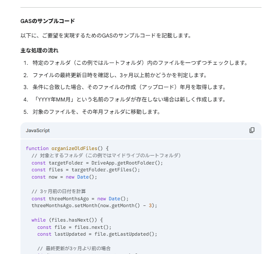270x254 pixels.
Task: Click the const targetFolder code line
Action: [x=97, y=163]
